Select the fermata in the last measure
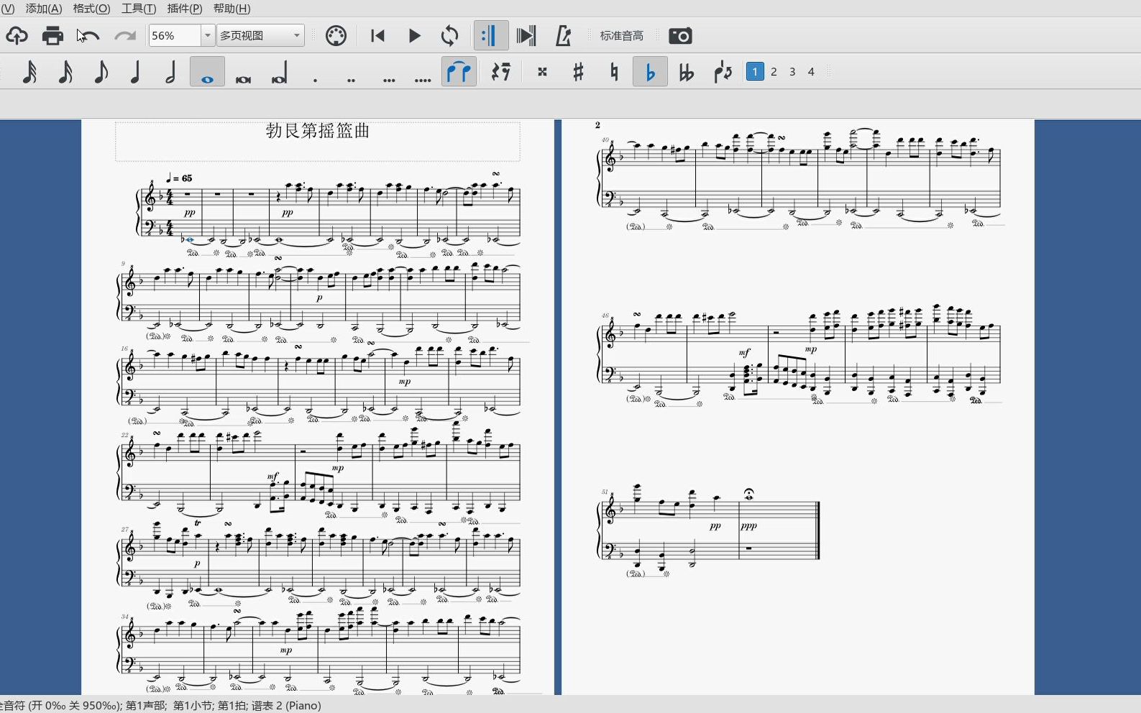 pyautogui.click(x=749, y=494)
